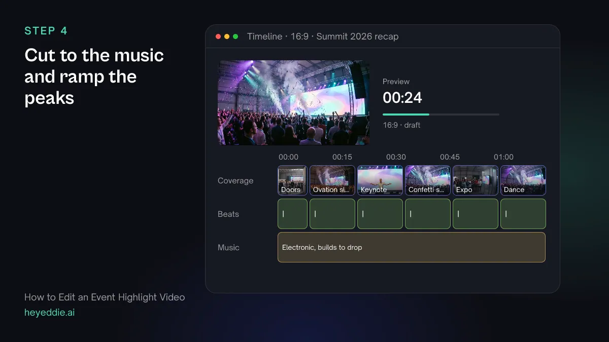Click the preview progress bar
The width and height of the screenshot is (609, 342).
tap(441, 115)
